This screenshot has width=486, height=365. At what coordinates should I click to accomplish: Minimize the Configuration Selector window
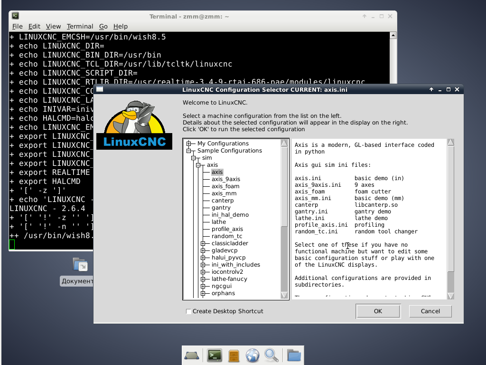pos(440,90)
